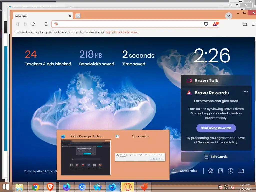Click the 2 seconds Time saved stat
The width and height of the screenshot is (256, 192).
pos(138,58)
